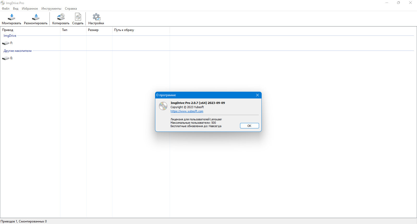This screenshot has width=417, height=224.
Task: Click the Copyright 2023 Yubsoft text
Action: (187, 107)
